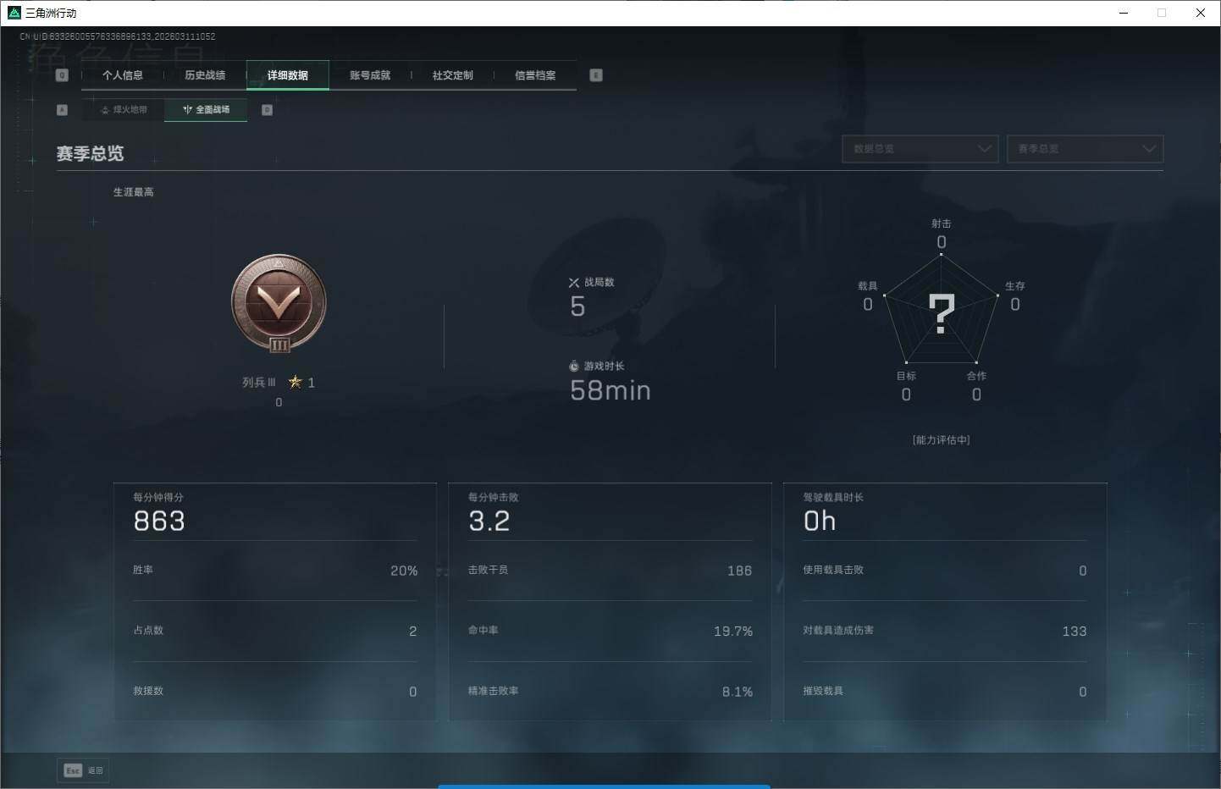The height and width of the screenshot is (789, 1221).
Task: Click the stopwatch 游戏时长 icon
Action: coord(574,367)
